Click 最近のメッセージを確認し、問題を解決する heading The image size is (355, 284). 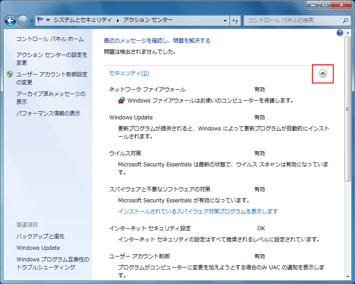(157, 40)
